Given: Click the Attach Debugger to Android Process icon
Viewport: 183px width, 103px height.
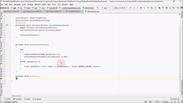Looking at the screenshot, I should coord(152,8).
